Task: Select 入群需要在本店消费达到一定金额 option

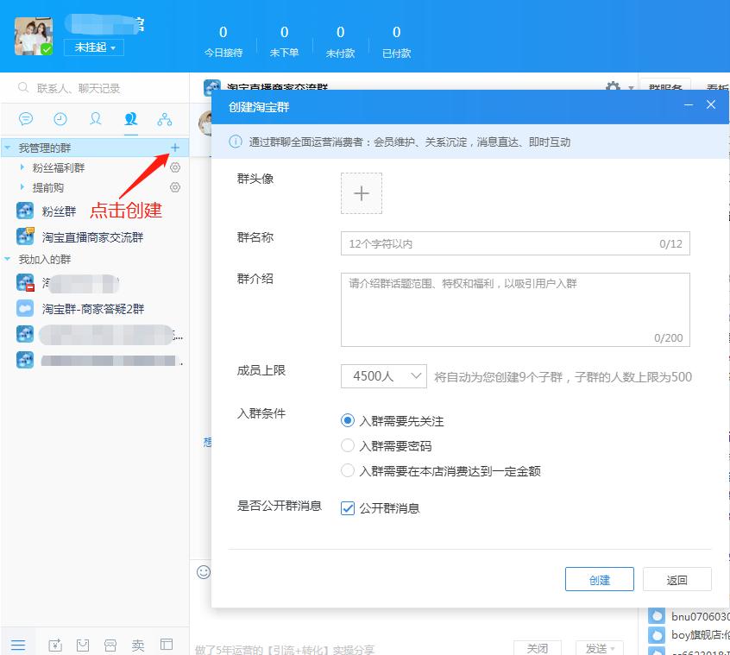Action: [347, 471]
